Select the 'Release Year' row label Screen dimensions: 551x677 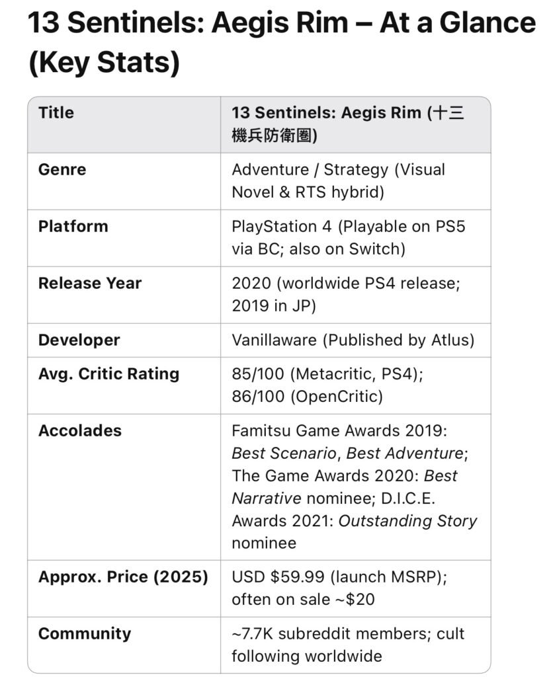(90, 283)
